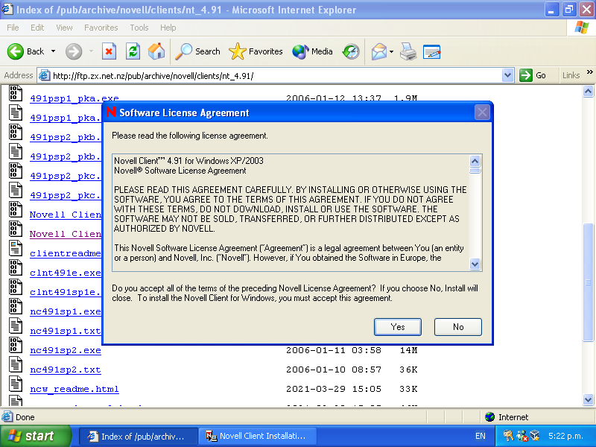Open the nc491sp2.txt link
This screenshot has height=447, width=596.
66,370
